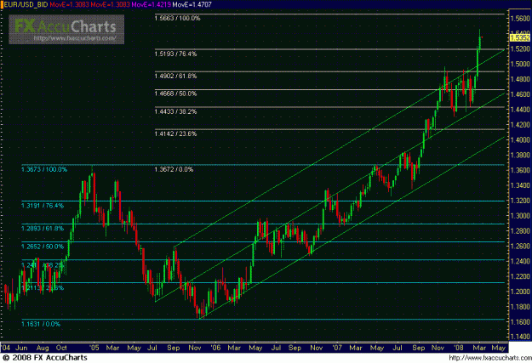This screenshot has width=532, height=363.
Task: Select the magenta MovE=1.4219 indicator label
Action: click(151, 5)
